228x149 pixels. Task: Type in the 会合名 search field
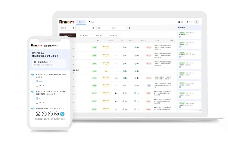pos(118,28)
